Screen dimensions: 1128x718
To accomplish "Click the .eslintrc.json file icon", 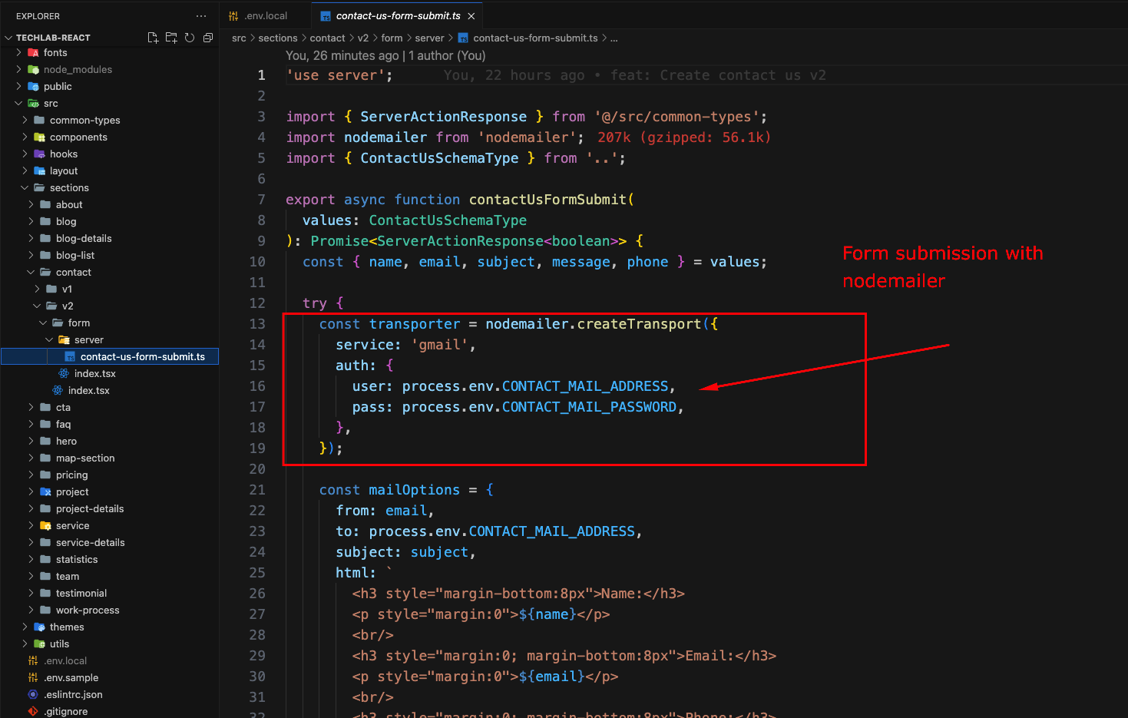I will [x=33, y=694].
